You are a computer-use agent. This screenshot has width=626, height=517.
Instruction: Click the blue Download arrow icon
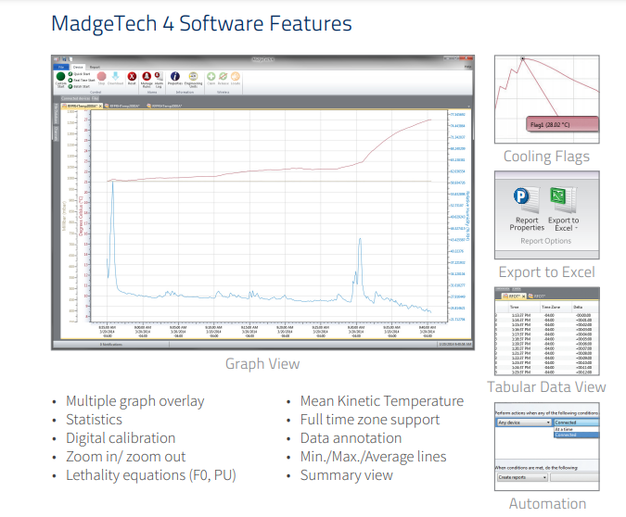(115, 76)
